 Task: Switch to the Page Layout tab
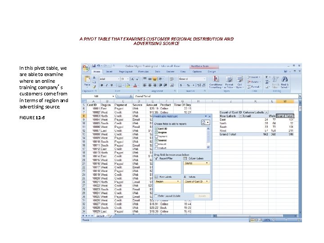(x=126, y=72)
